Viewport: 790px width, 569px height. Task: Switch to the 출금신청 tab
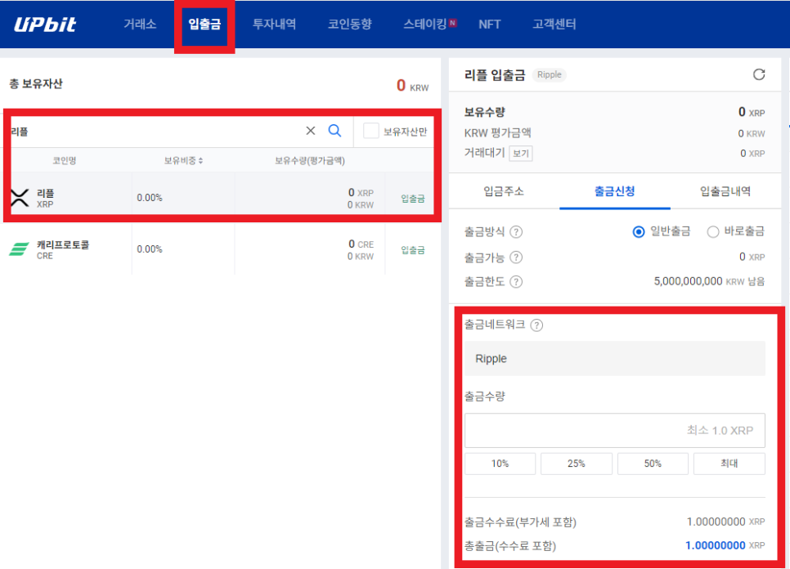point(615,191)
